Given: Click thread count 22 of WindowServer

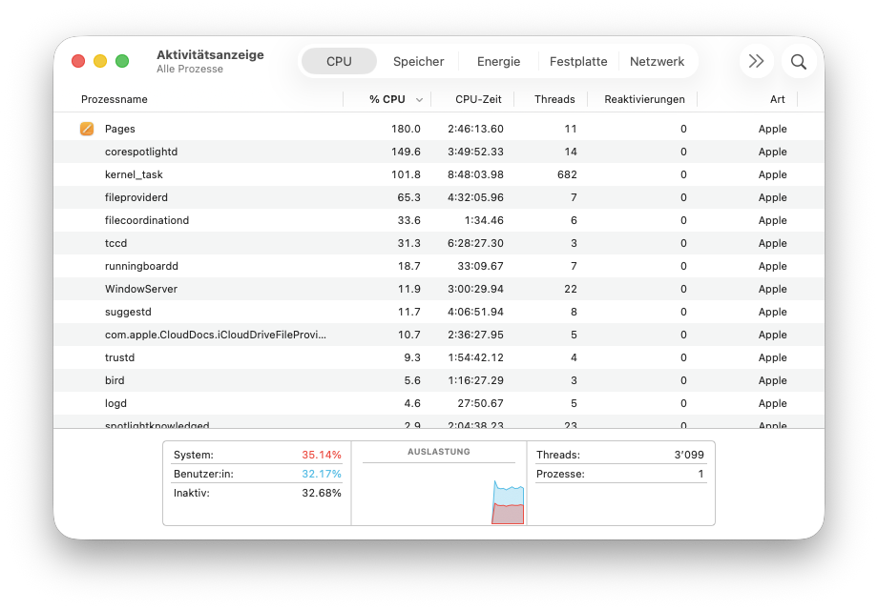Looking at the screenshot, I should [x=570, y=289].
